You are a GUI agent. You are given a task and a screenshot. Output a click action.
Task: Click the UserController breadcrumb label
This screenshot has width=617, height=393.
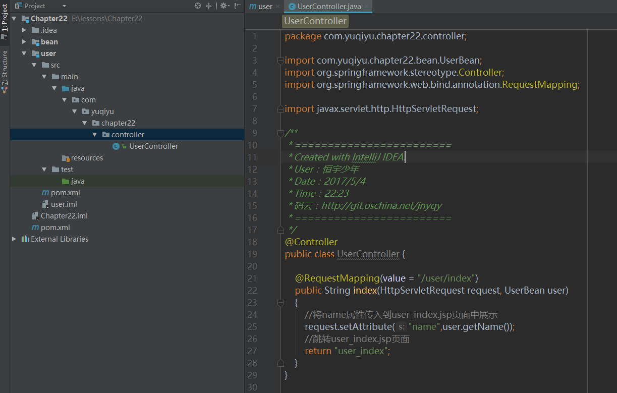tap(315, 21)
